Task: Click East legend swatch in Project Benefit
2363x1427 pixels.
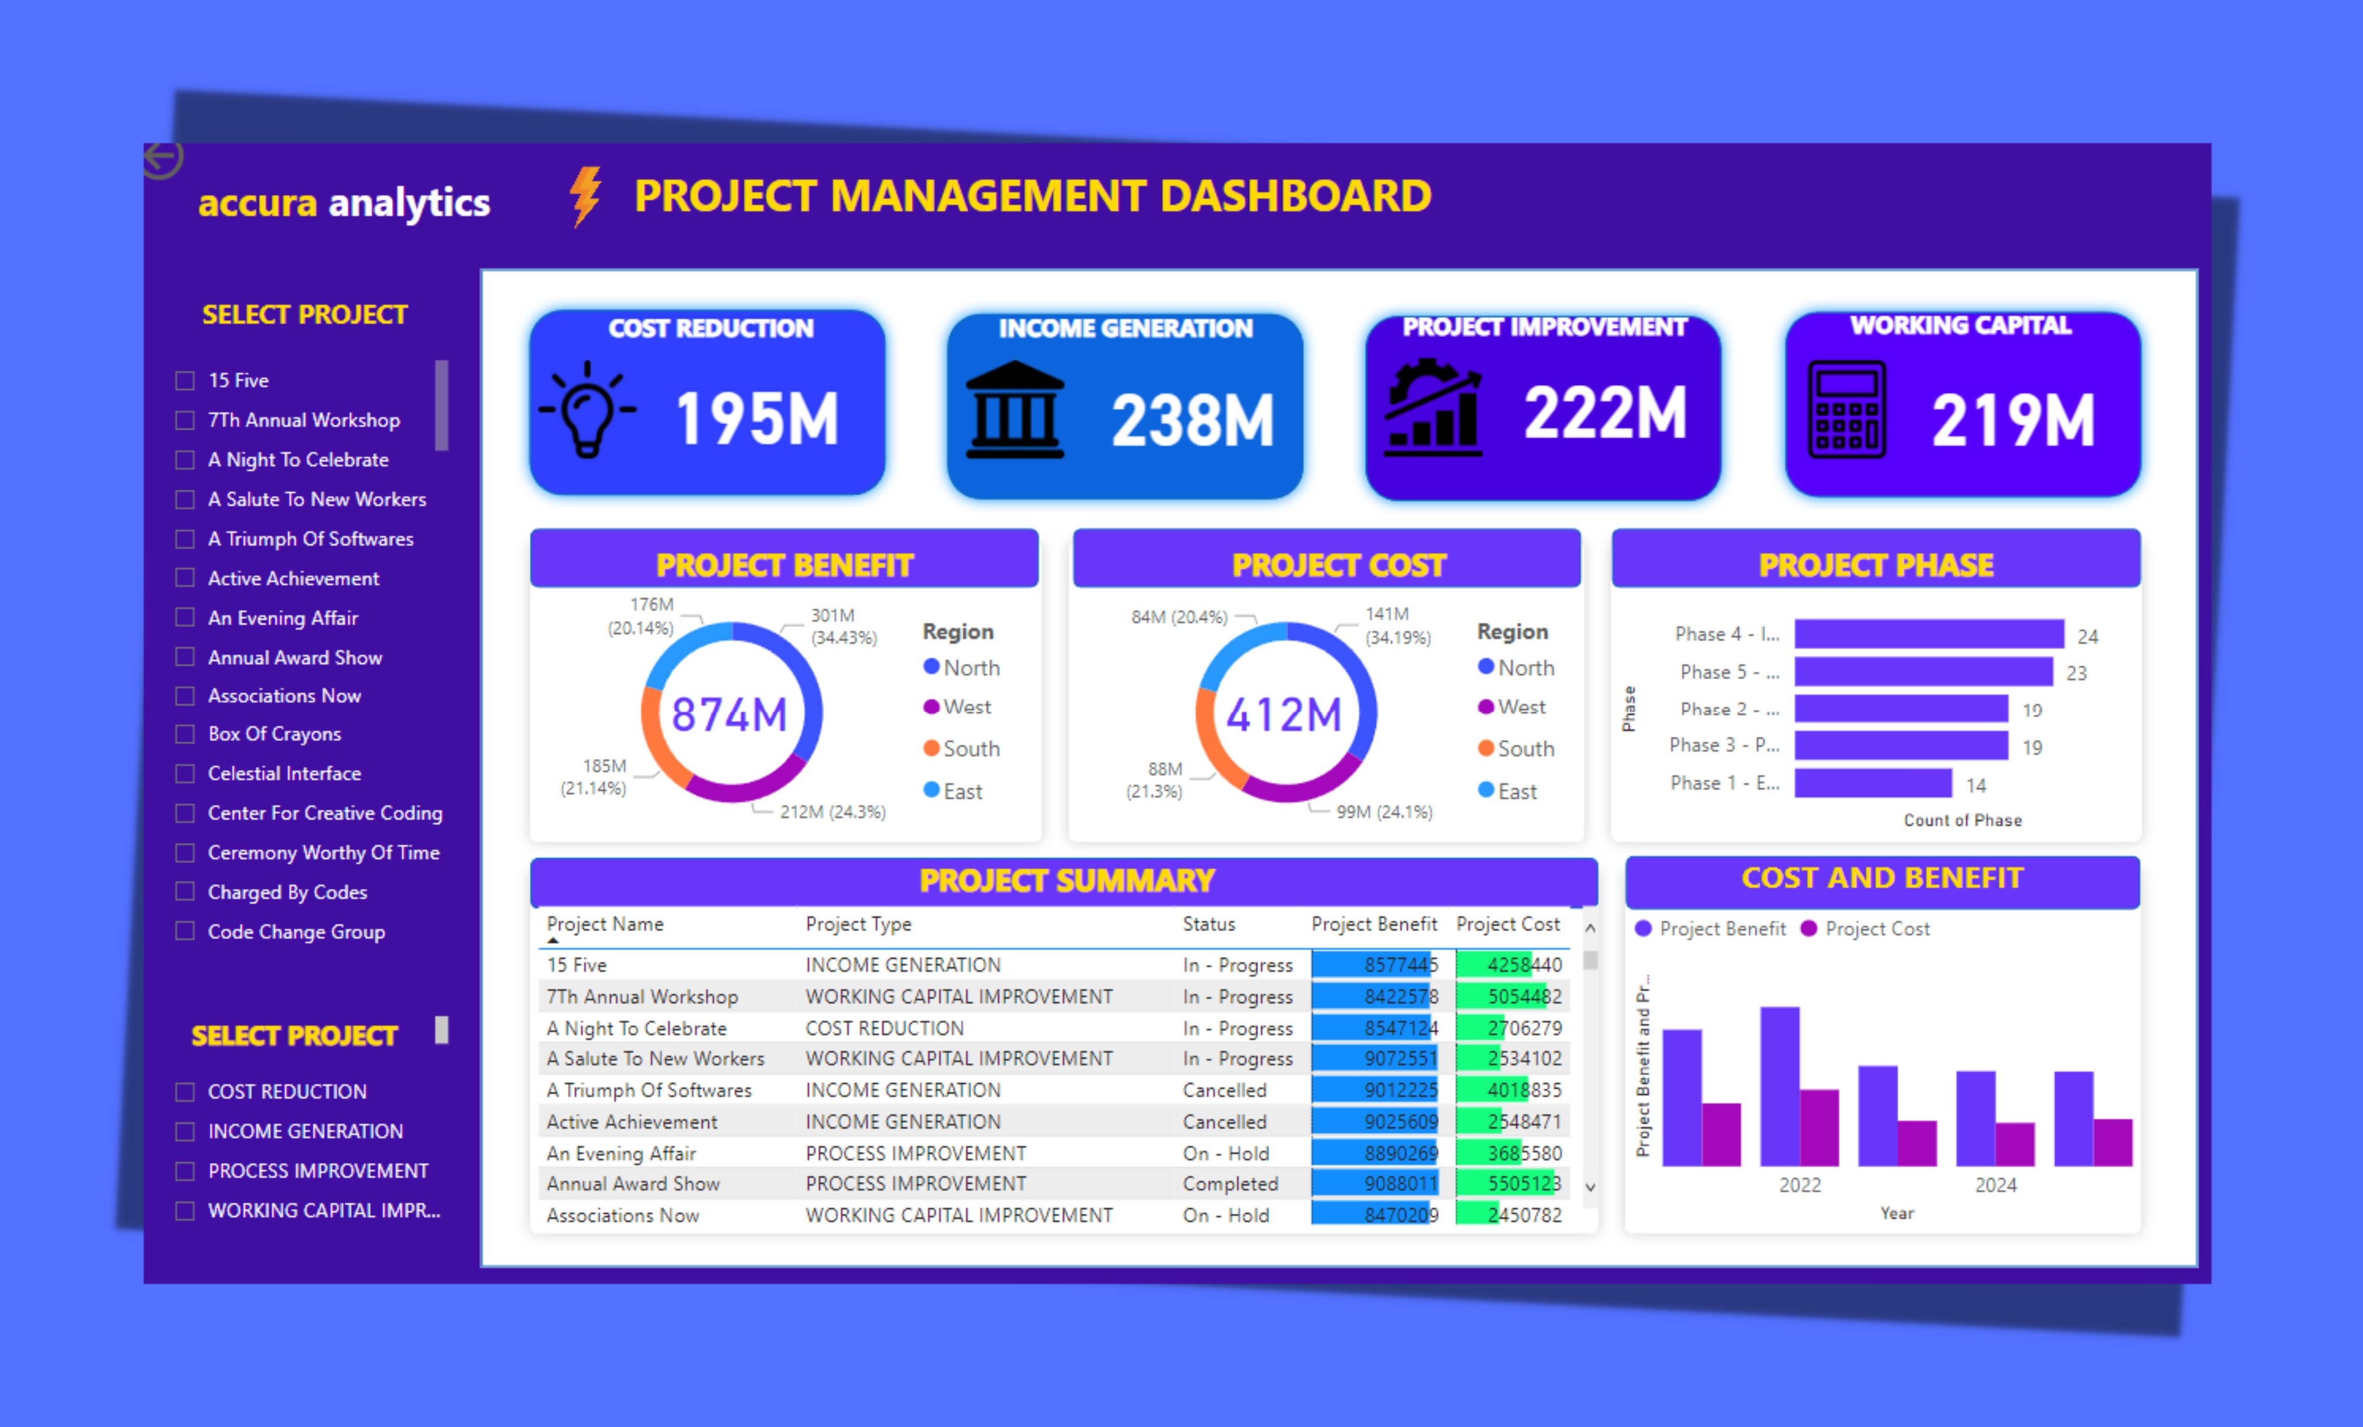Action: 931,790
